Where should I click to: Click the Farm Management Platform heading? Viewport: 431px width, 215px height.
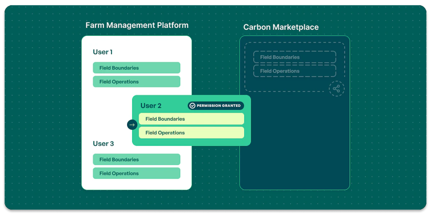(137, 25)
